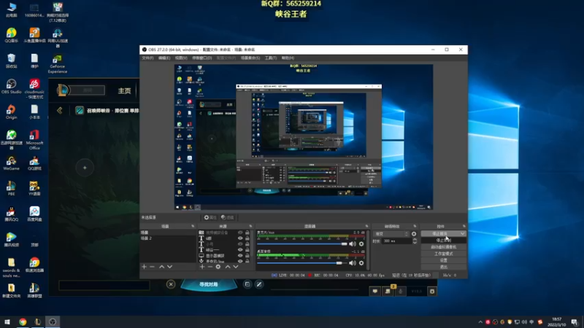
Task: Increase transition duration with up stepper
Action: [x=415, y=240]
